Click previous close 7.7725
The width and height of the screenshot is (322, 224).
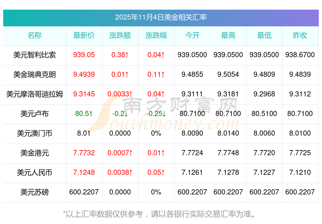(300, 153)
